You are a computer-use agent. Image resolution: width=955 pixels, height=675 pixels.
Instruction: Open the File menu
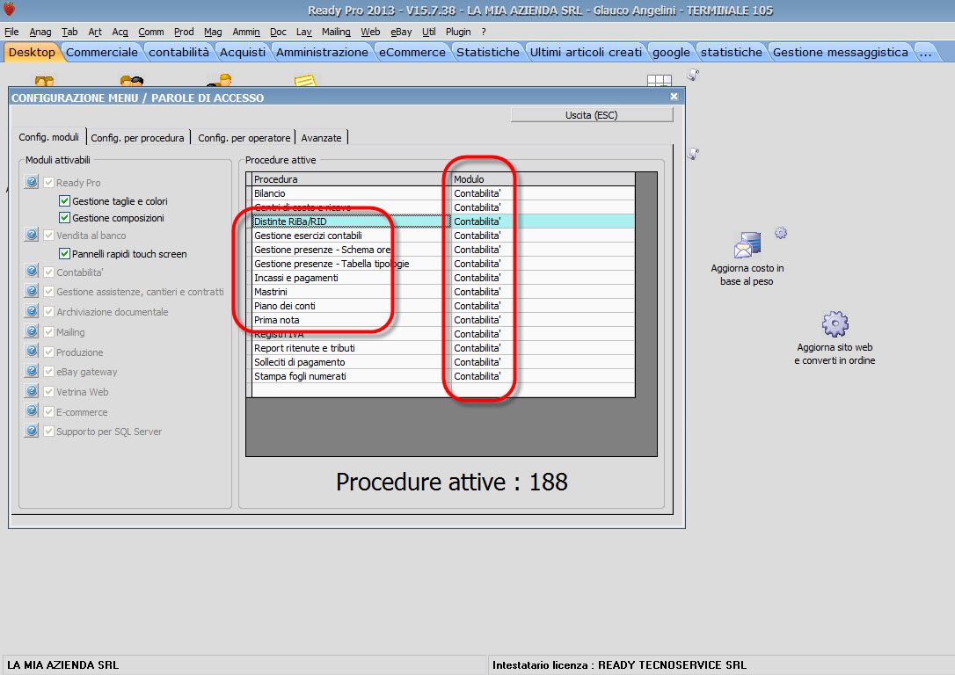pyautogui.click(x=11, y=32)
